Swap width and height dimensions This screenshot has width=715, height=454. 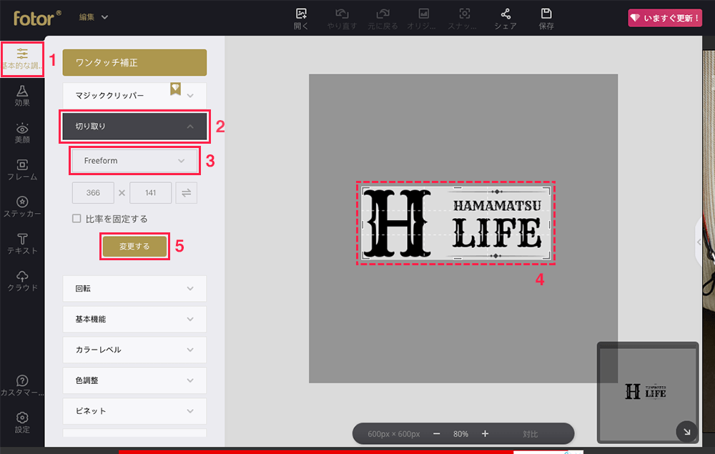tap(186, 193)
